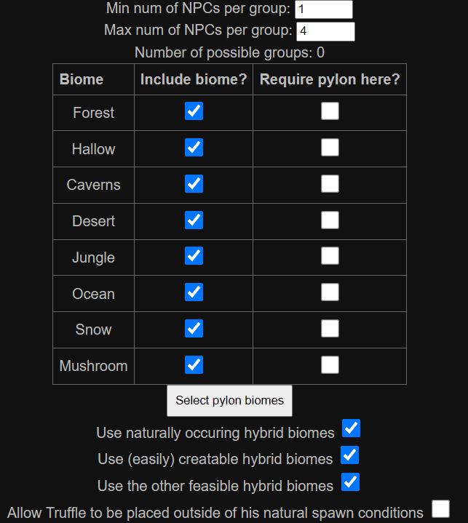The width and height of the screenshot is (468, 523).
Task: Require a pylon in Forest
Action: point(330,111)
